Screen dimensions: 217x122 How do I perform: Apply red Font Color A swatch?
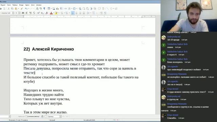coord(51,13)
